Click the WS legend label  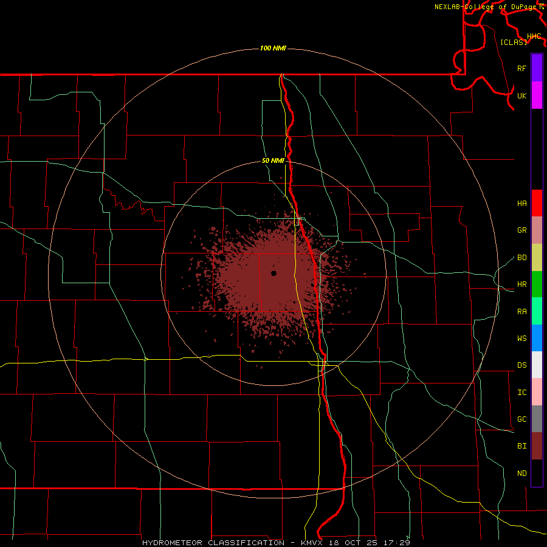tap(521, 339)
